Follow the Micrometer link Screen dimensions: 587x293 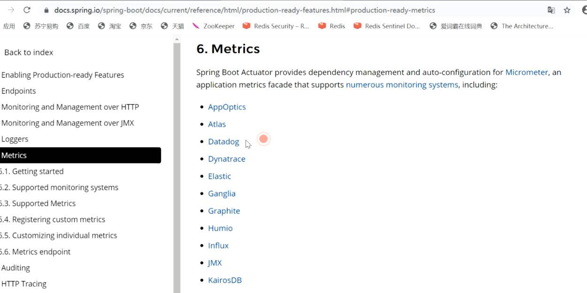pos(526,72)
